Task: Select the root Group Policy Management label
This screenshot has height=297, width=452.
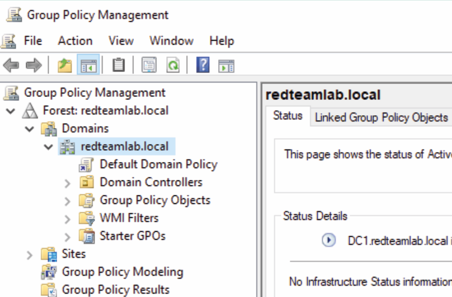Action: pyautogui.click(x=95, y=93)
